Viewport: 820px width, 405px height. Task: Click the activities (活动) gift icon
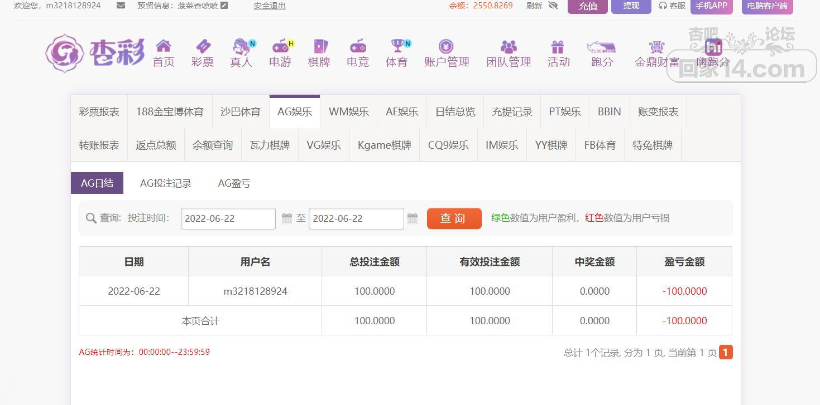pos(558,46)
